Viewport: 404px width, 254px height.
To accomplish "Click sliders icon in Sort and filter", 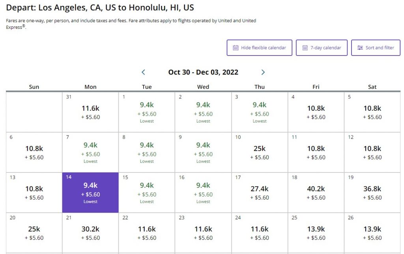I will tap(360, 48).
